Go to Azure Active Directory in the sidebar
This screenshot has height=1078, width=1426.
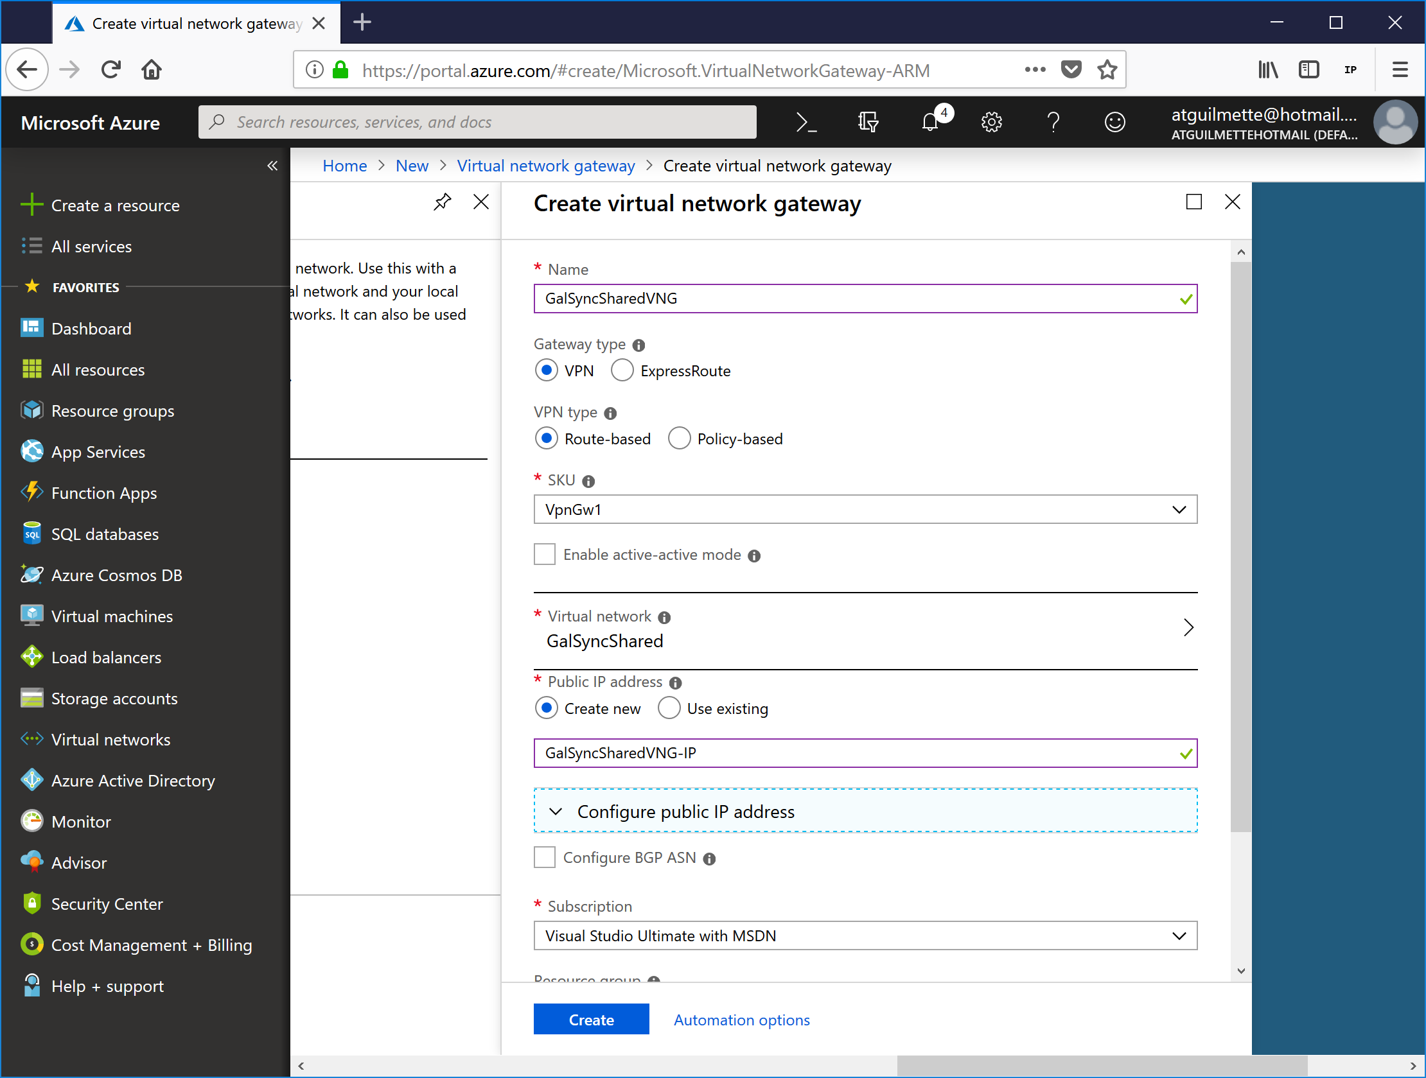point(132,780)
